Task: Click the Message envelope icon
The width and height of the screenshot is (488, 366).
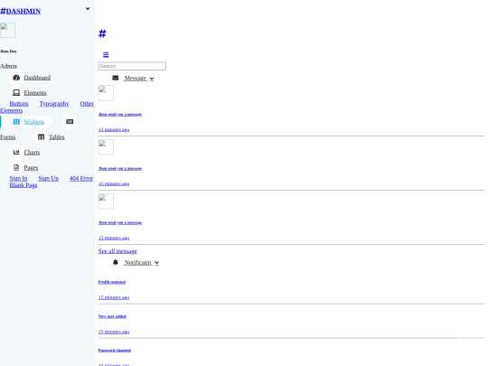Action: (115, 78)
